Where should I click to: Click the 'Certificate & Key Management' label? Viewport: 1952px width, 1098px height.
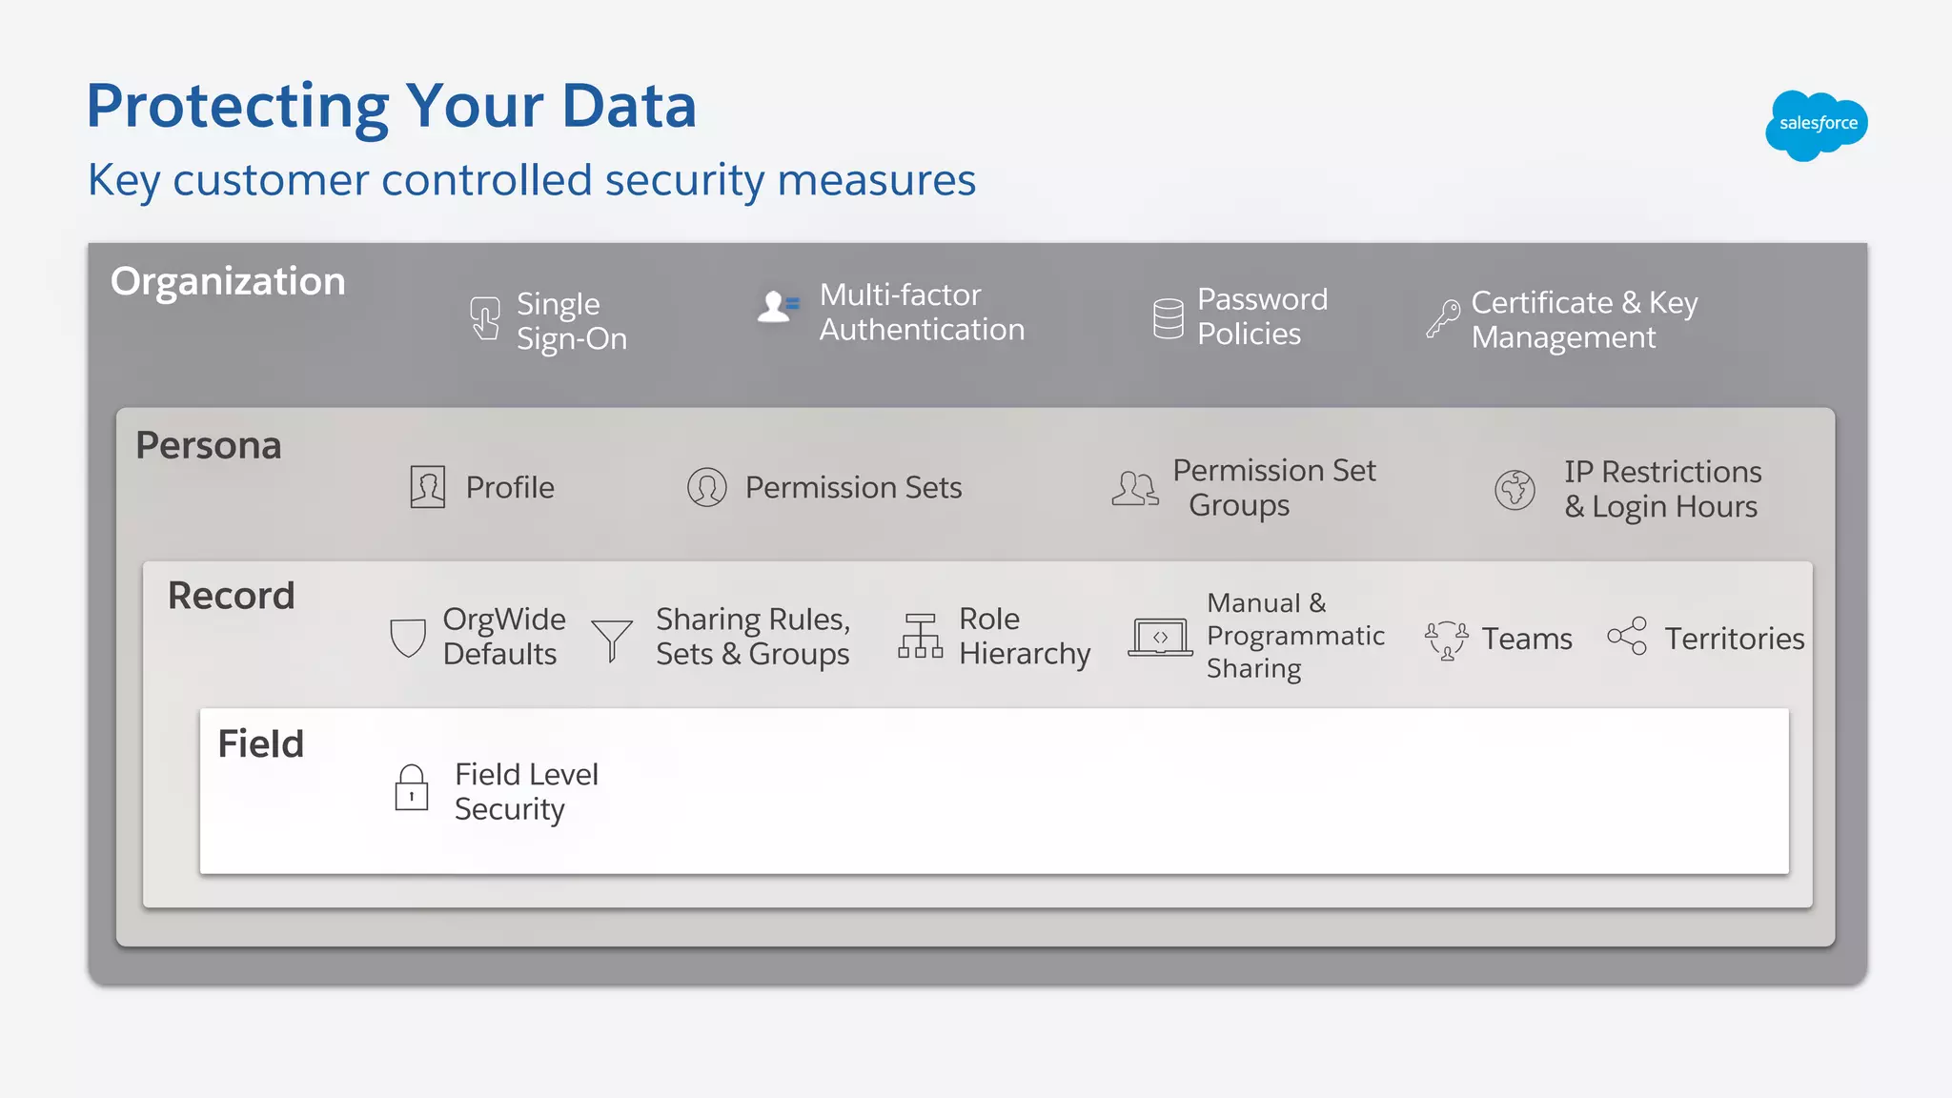1584,320
